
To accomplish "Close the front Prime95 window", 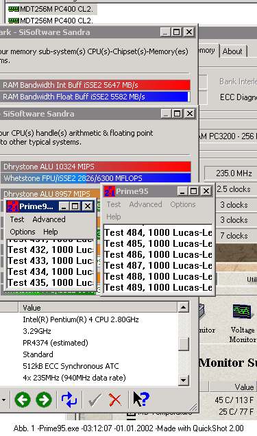I will (206, 191).
